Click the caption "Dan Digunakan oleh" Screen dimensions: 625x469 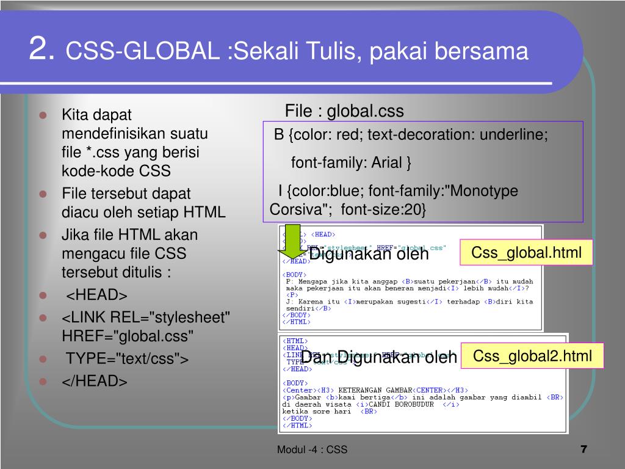point(378,357)
